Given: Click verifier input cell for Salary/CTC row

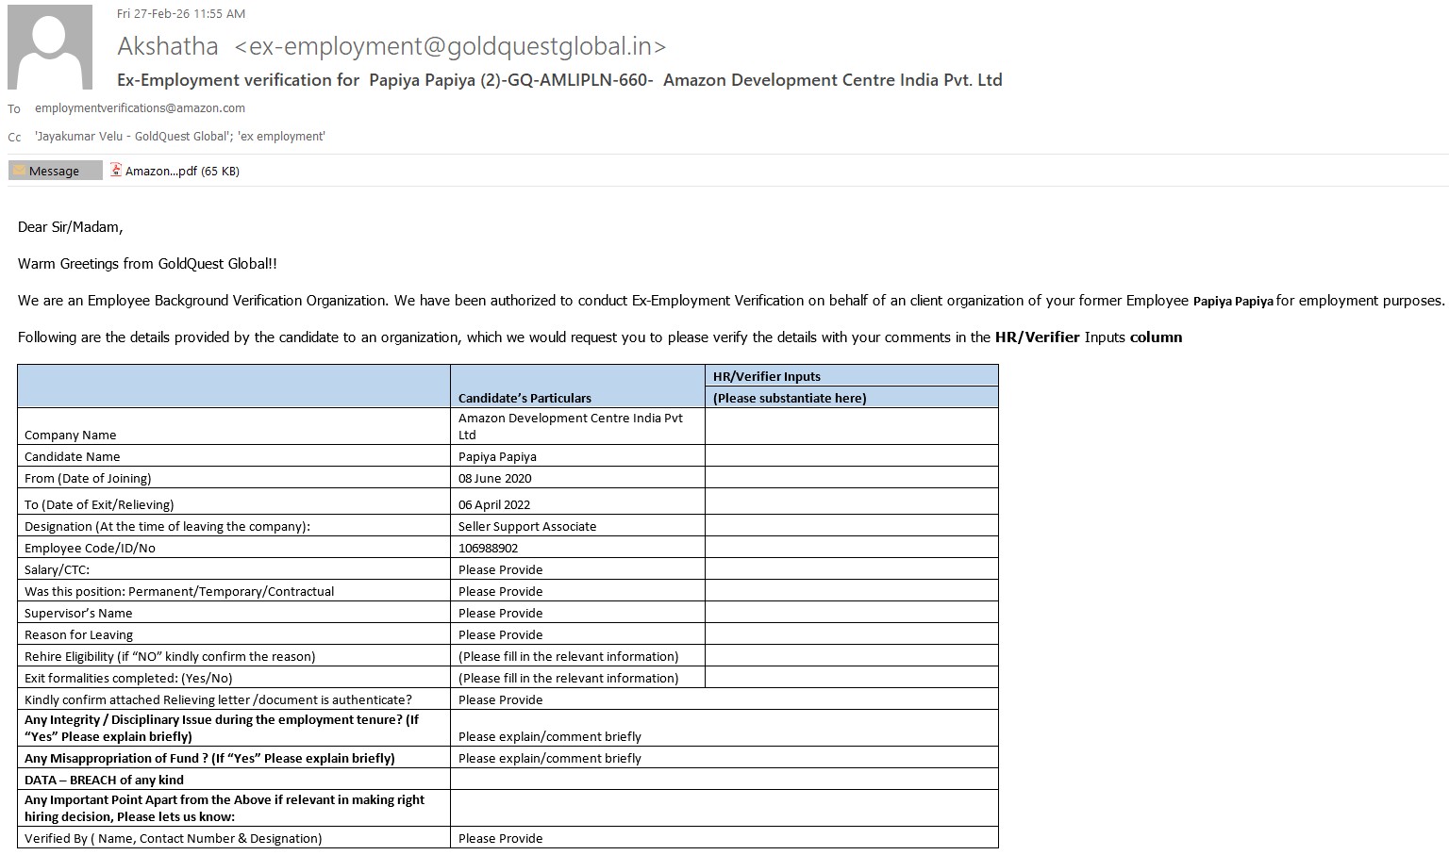Looking at the screenshot, I should [851, 569].
